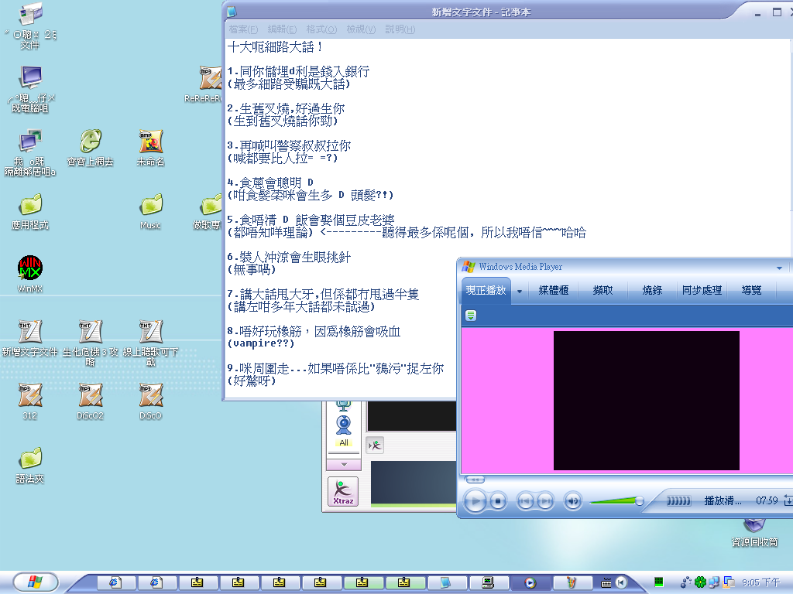The image size is (793, 594).
Task: Collapse the taskbar tray arrow button
Action: point(621,582)
